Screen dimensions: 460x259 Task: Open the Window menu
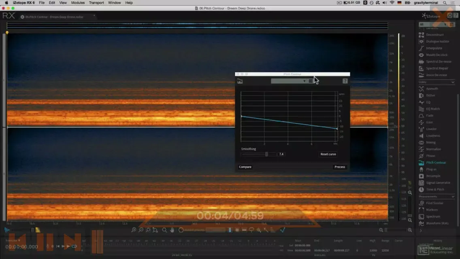115,3
